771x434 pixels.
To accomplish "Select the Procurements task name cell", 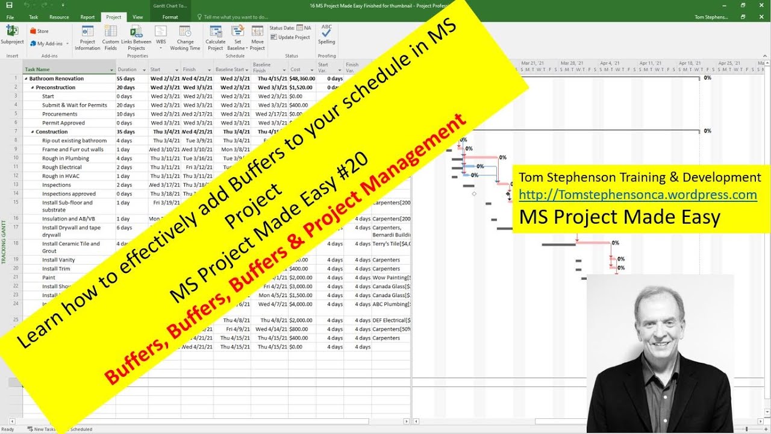I will pyautogui.click(x=69, y=114).
